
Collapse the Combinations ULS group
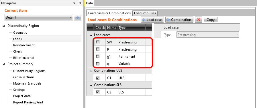click(91, 71)
